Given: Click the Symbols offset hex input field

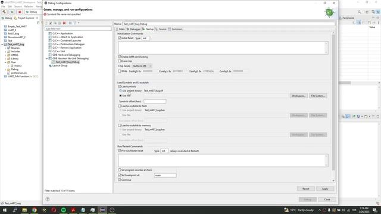Looking at the screenshot, I should coord(155,102).
